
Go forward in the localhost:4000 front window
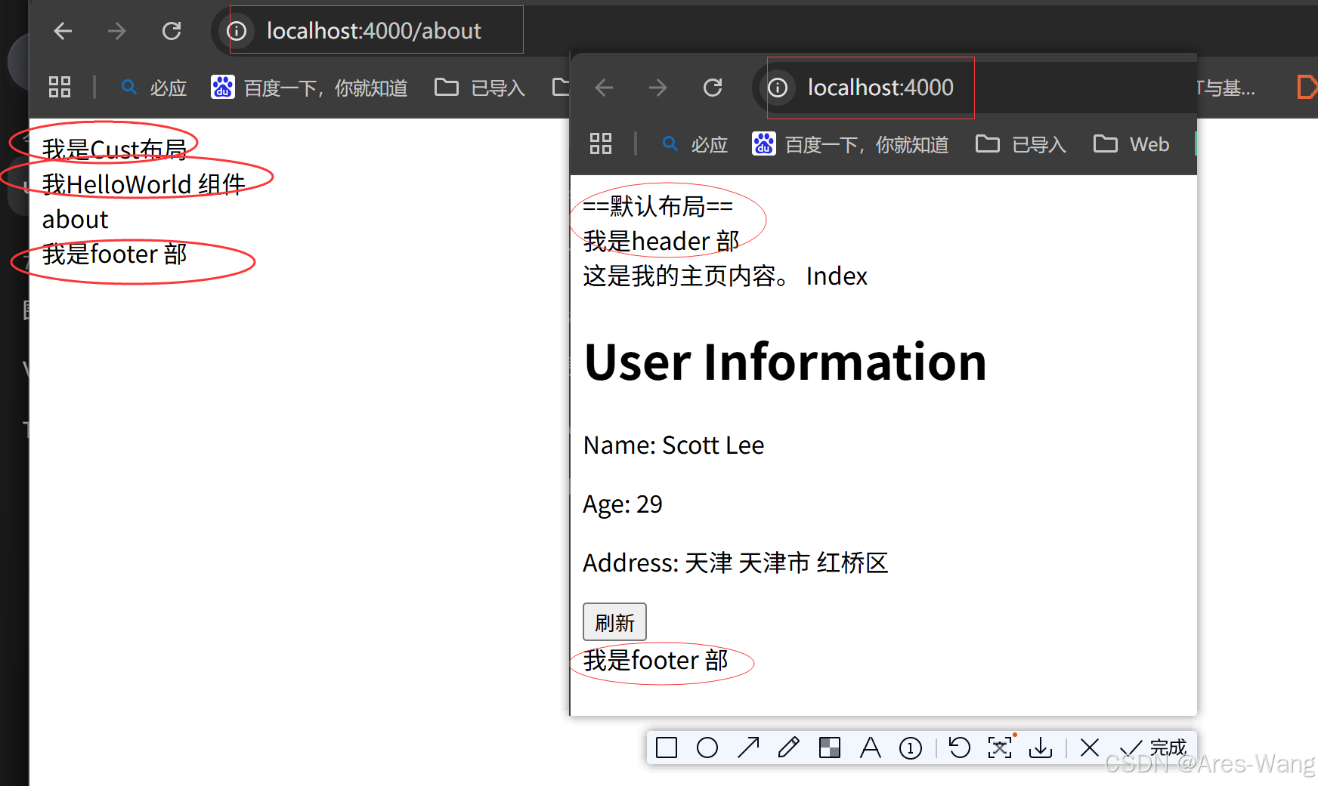(x=657, y=88)
